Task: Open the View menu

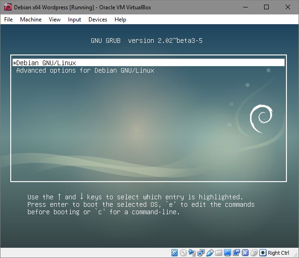Action: (54, 20)
